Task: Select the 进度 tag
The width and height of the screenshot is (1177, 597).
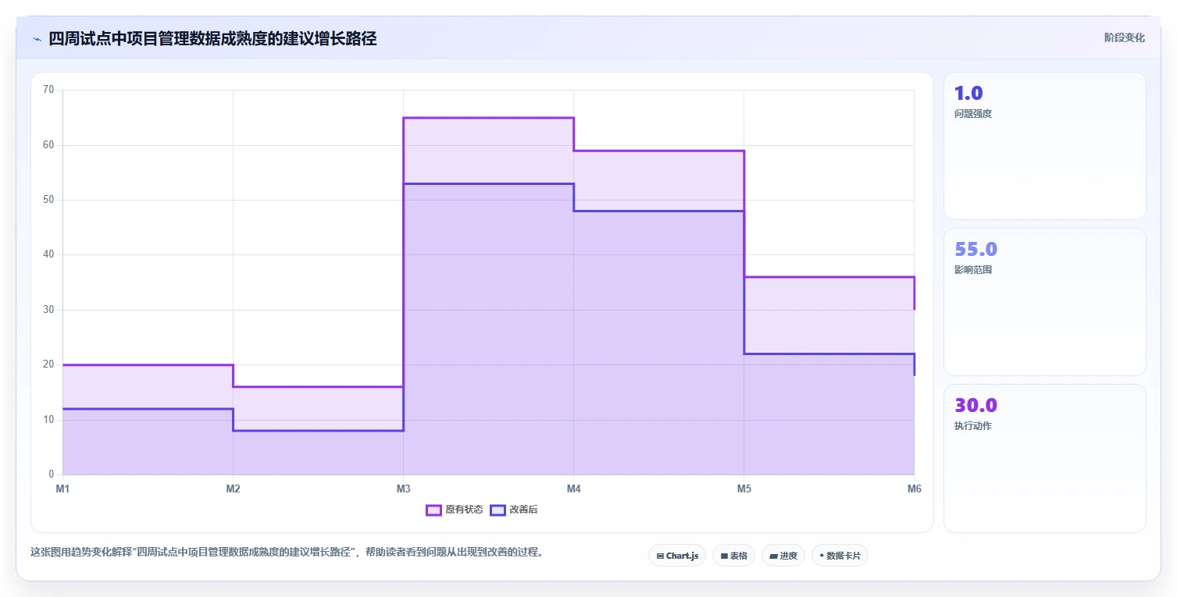Action: point(783,556)
